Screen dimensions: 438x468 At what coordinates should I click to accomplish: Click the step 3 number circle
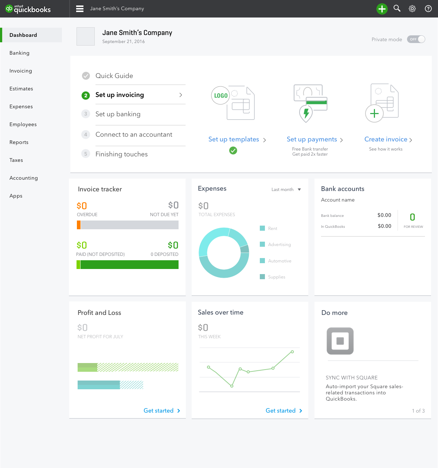[x=86, y=114]
